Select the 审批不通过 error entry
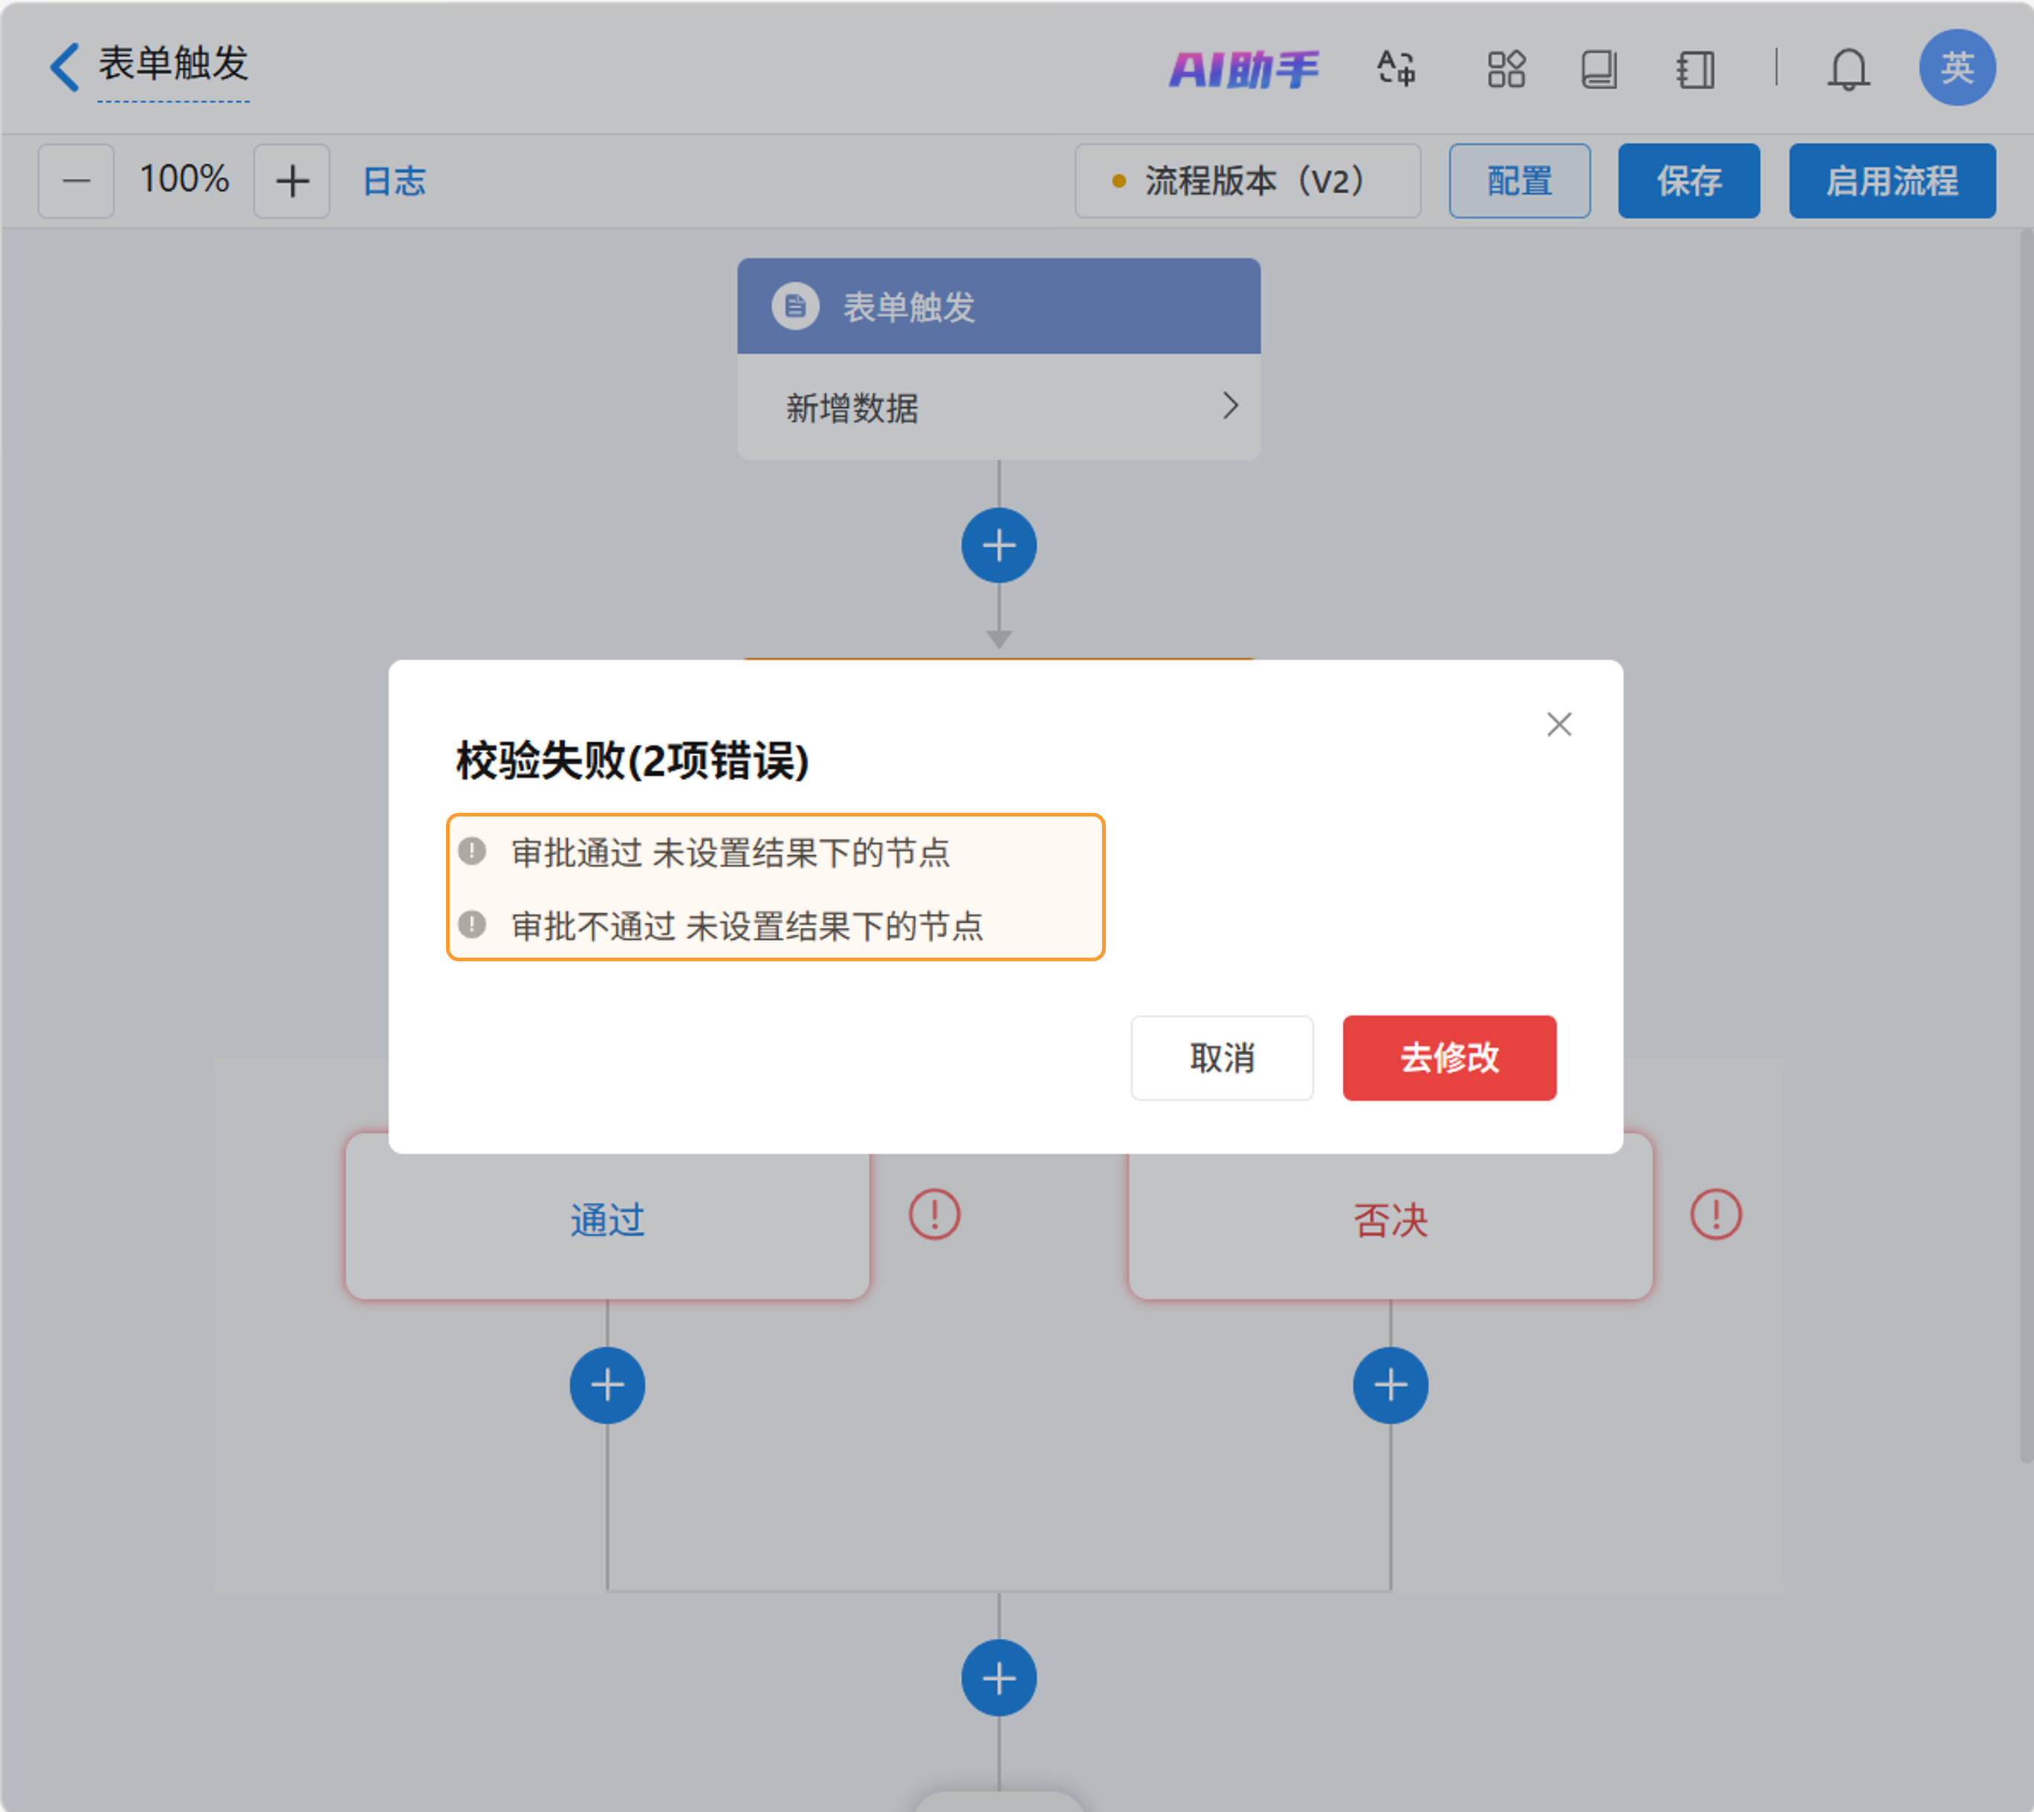Screen dimensions: 2034x1812 pyautogui.click(x=747, y=926)
